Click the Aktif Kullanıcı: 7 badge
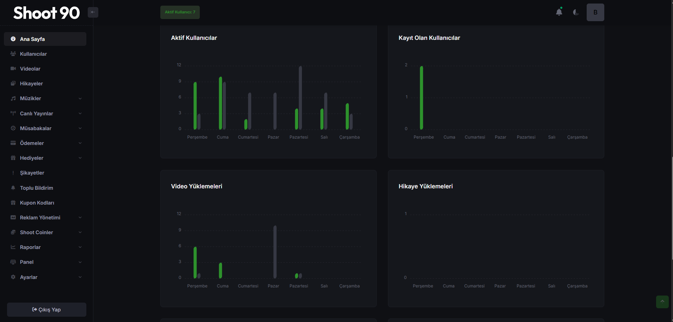 point(180,12)
